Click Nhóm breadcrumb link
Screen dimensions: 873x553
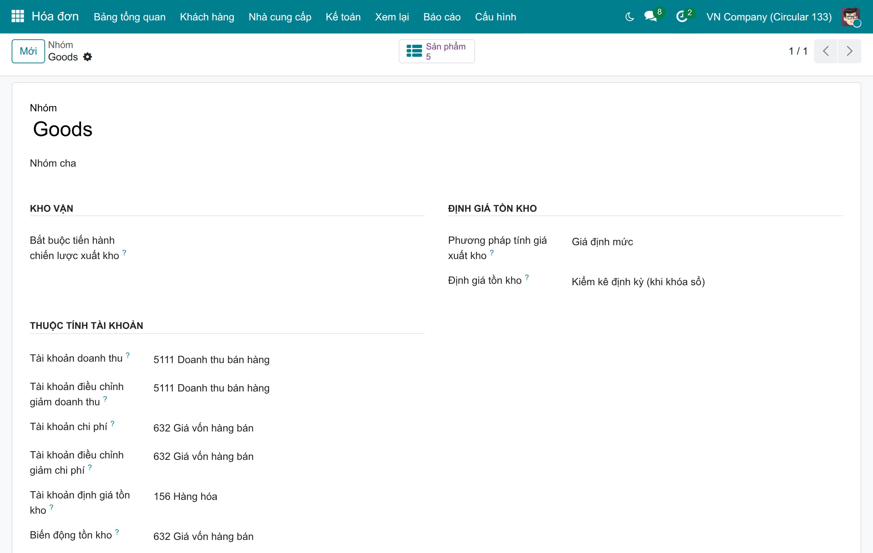[x=60, y=45]
